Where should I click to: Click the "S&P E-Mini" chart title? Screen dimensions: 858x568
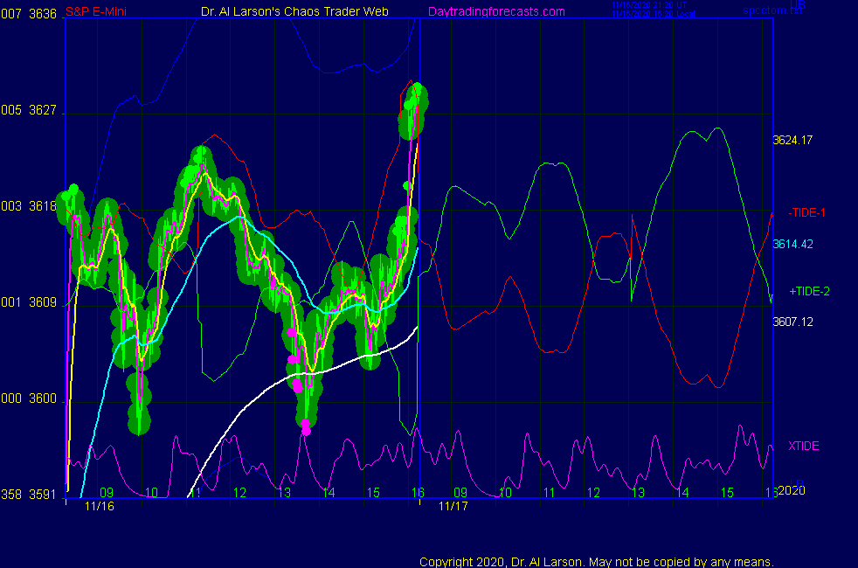96,11
